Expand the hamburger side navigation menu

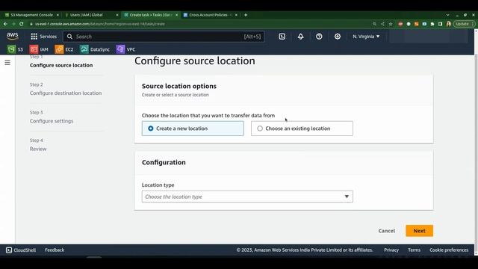[x=7, y=63]
